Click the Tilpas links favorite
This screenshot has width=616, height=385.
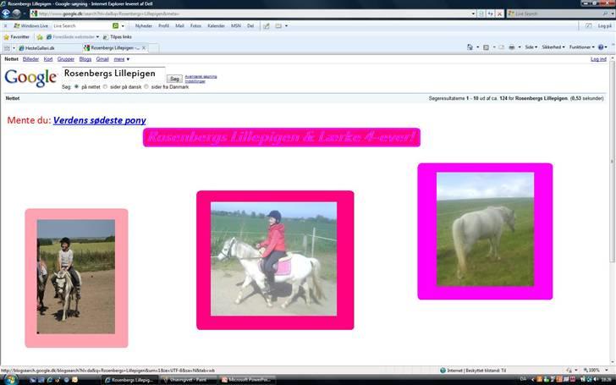pyautogui.click(x=118, y=37)
